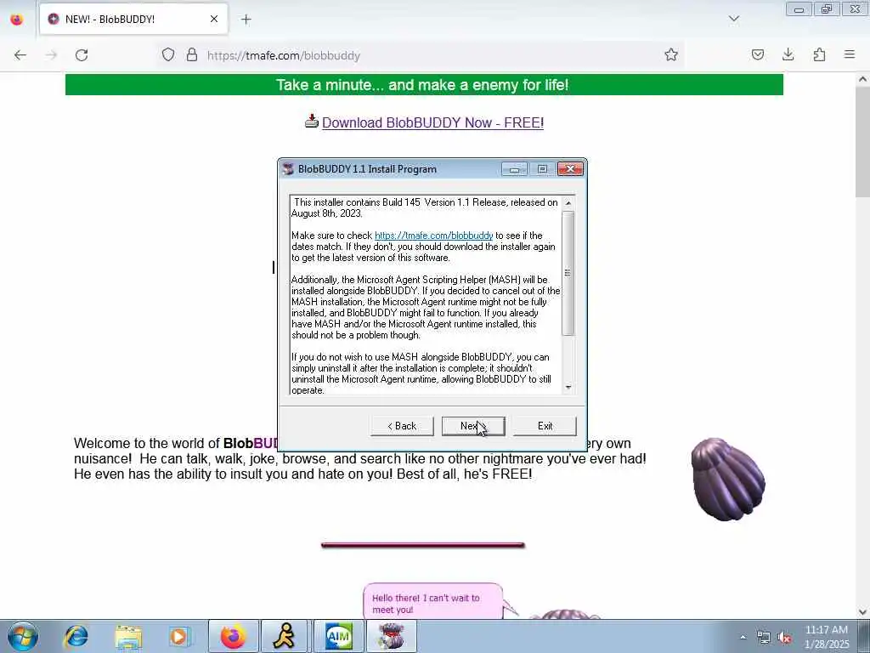The width and height of the screenshot is (870, 653).
Task: Minimize the BlobBUDDY installer window
Action: click(514, 169)
